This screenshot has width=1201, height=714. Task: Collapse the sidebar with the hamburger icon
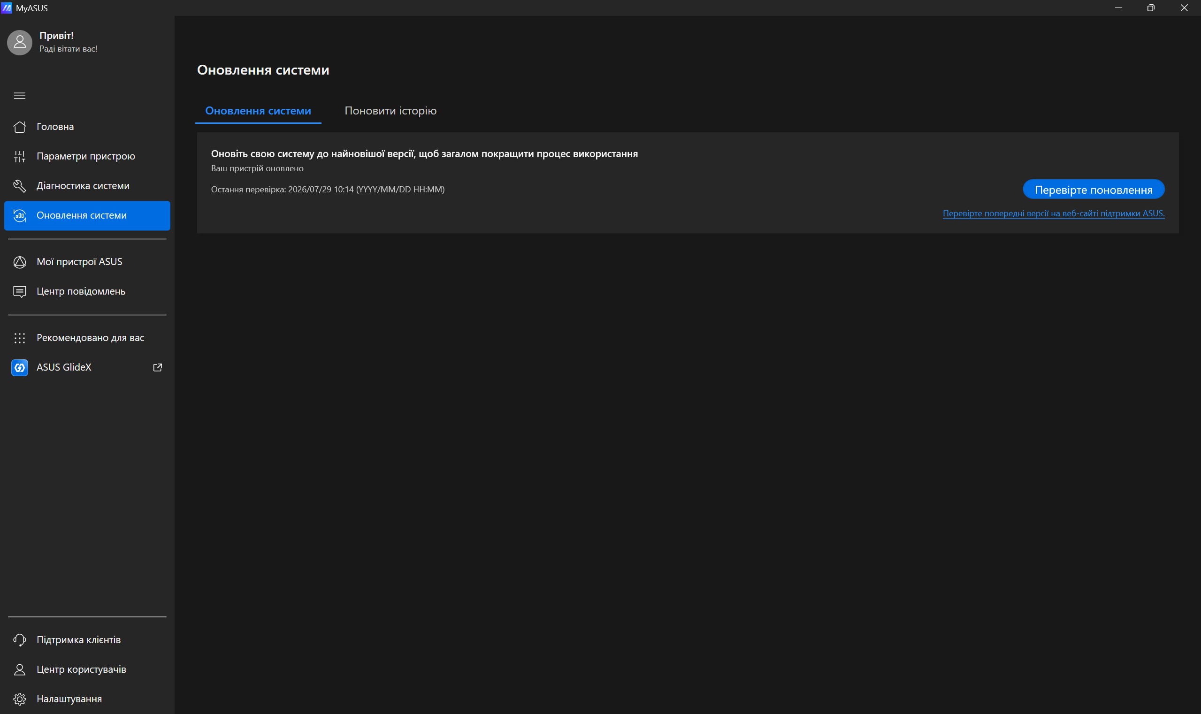pos(20,96)
